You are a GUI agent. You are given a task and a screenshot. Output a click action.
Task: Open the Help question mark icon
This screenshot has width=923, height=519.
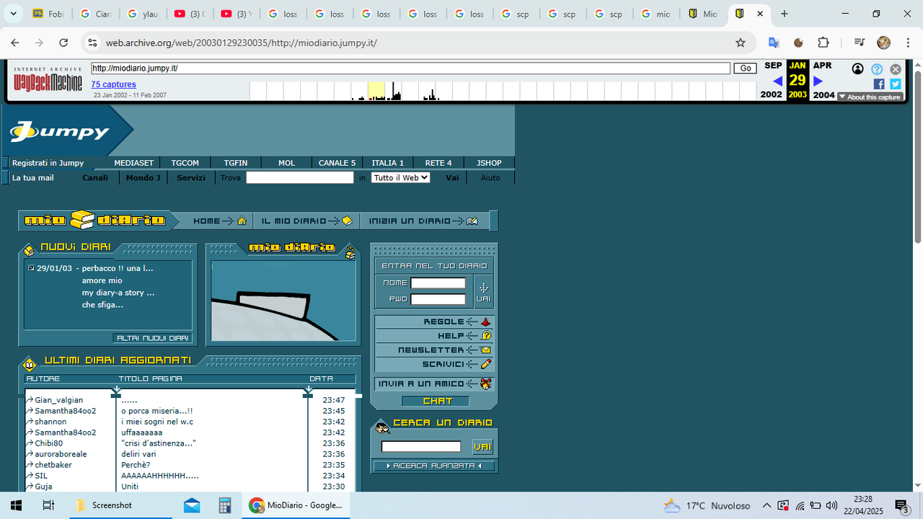click(485, 335)
